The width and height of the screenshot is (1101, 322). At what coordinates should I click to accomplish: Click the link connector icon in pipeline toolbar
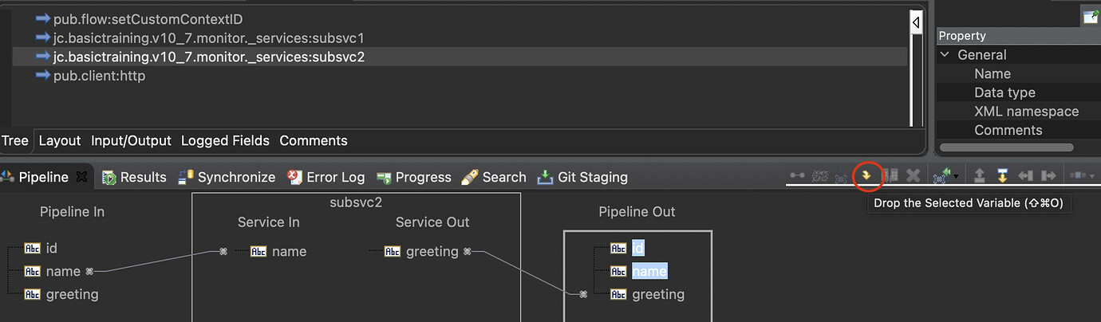pyautogui.click(x=797, y=175)
